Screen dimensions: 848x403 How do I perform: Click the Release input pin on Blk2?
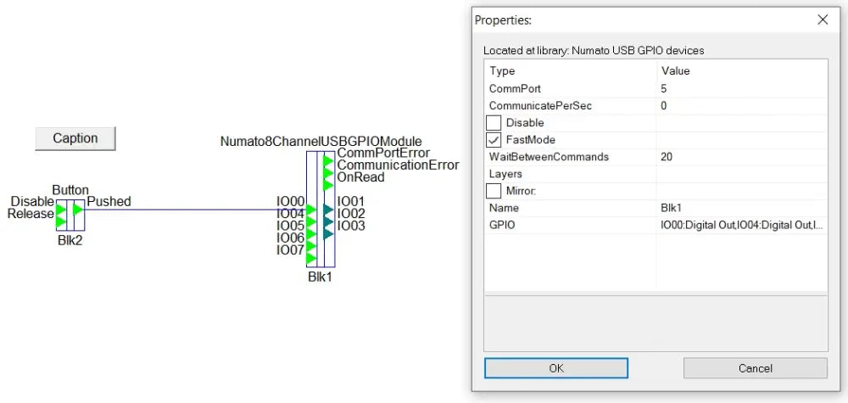(x=61, y=221)
